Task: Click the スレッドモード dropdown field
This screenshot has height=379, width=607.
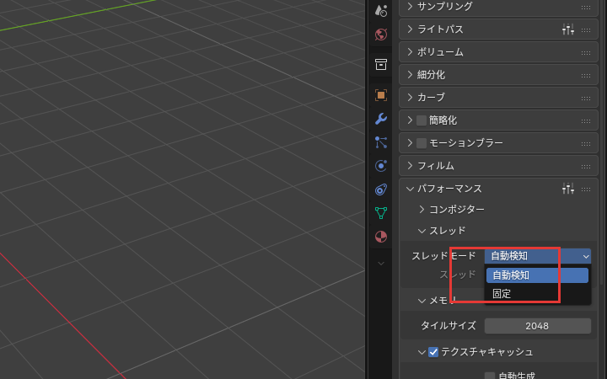Action: [538, 256]
